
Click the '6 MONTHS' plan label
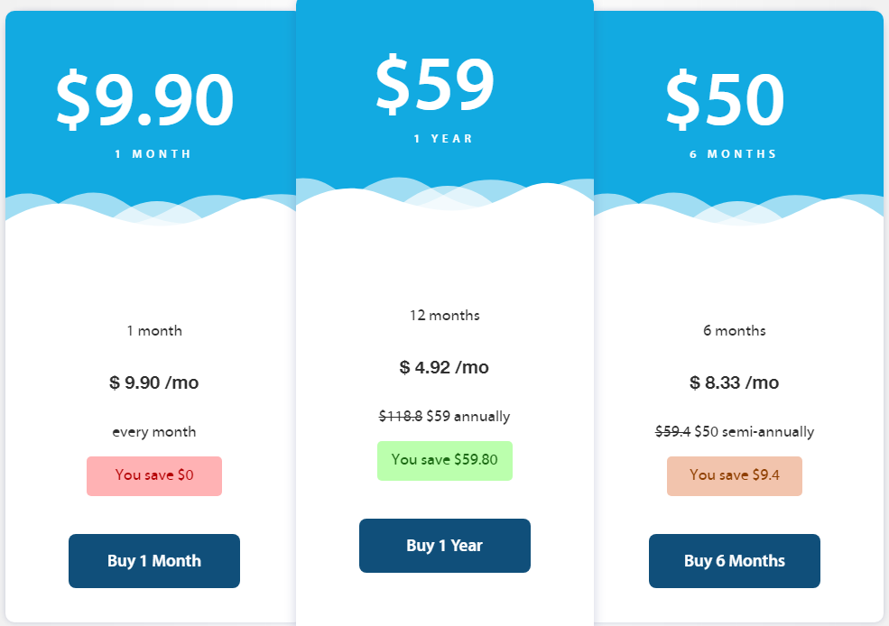point(734,154)
